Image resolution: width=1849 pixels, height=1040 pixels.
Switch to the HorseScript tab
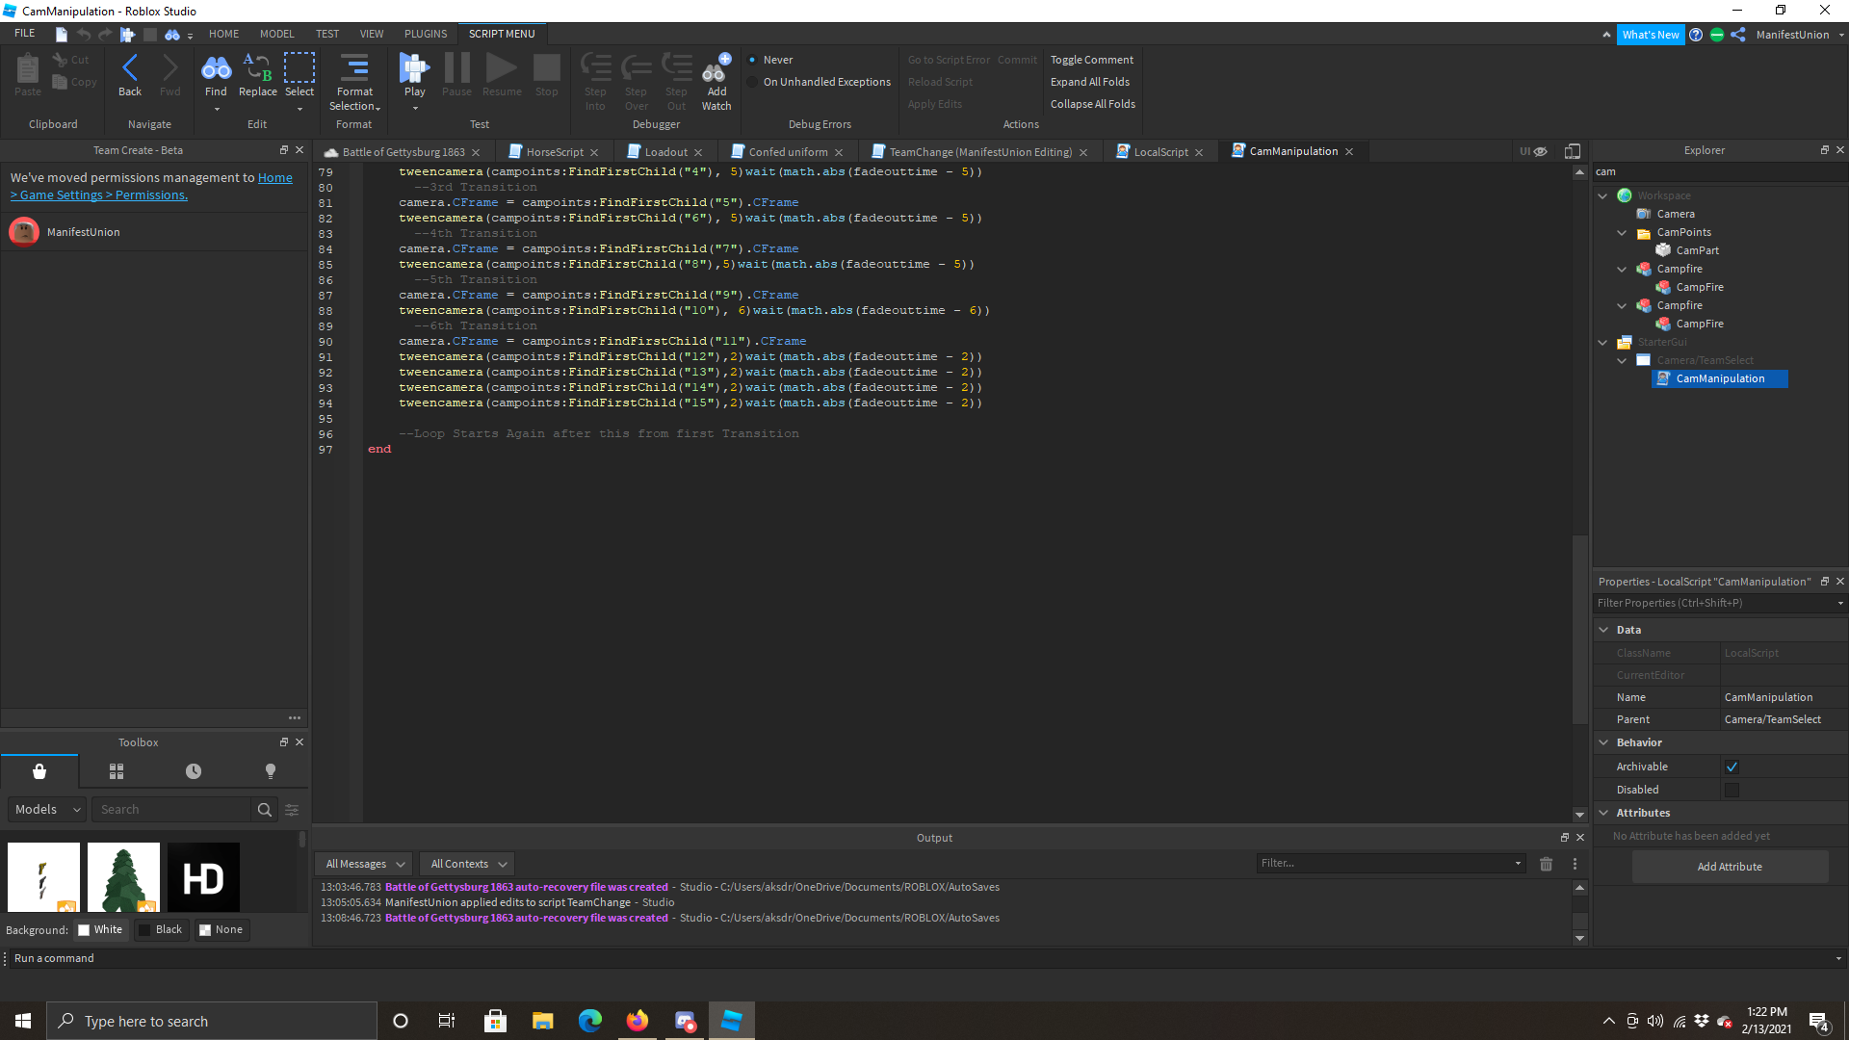pyautogui.click(x=554, y=151)
